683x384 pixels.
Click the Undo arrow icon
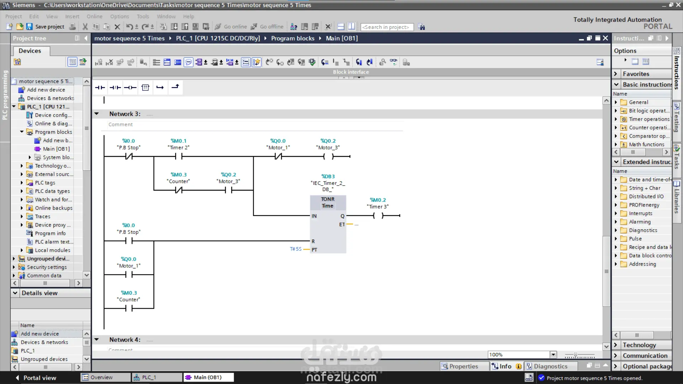click(x=129, y=27)
